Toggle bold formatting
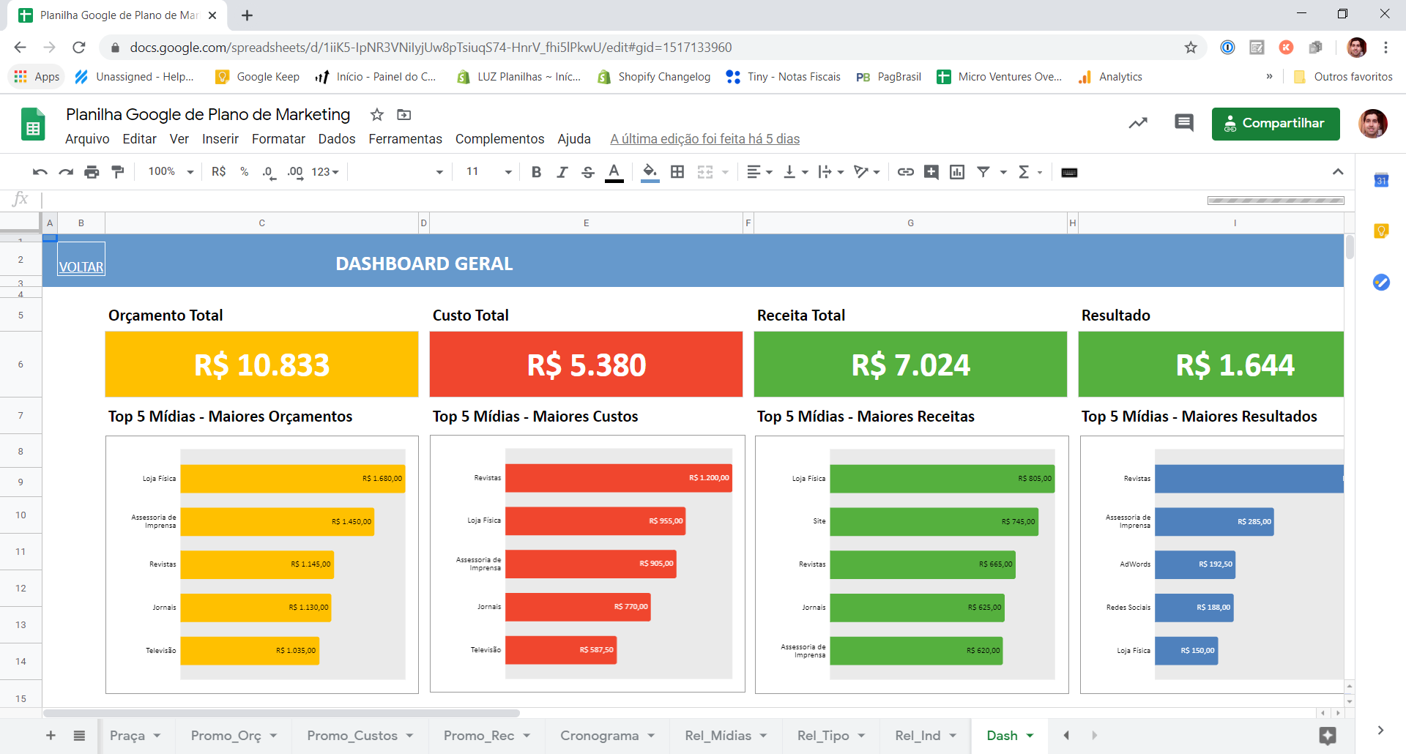 (x=536, y=172)
